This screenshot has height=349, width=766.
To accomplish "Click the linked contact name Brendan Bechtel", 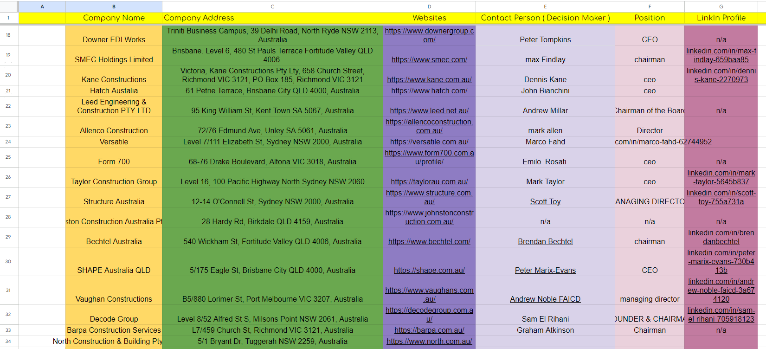I will (545, 241).
